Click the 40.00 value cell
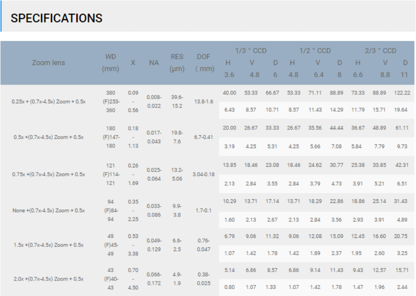This screenshot has width=416, height=296. [230, 93]
